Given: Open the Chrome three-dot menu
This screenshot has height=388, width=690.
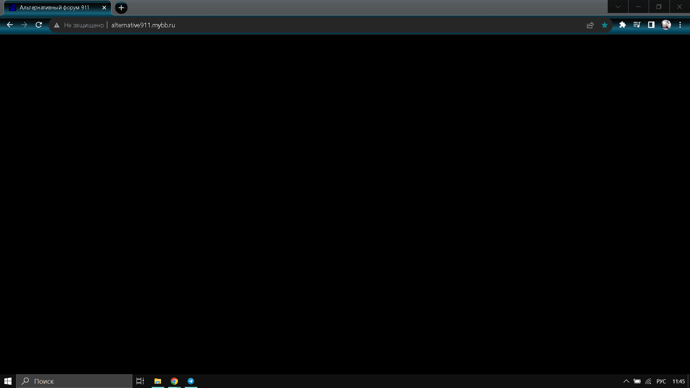Looking at the screenshot, I should (680, 25).
